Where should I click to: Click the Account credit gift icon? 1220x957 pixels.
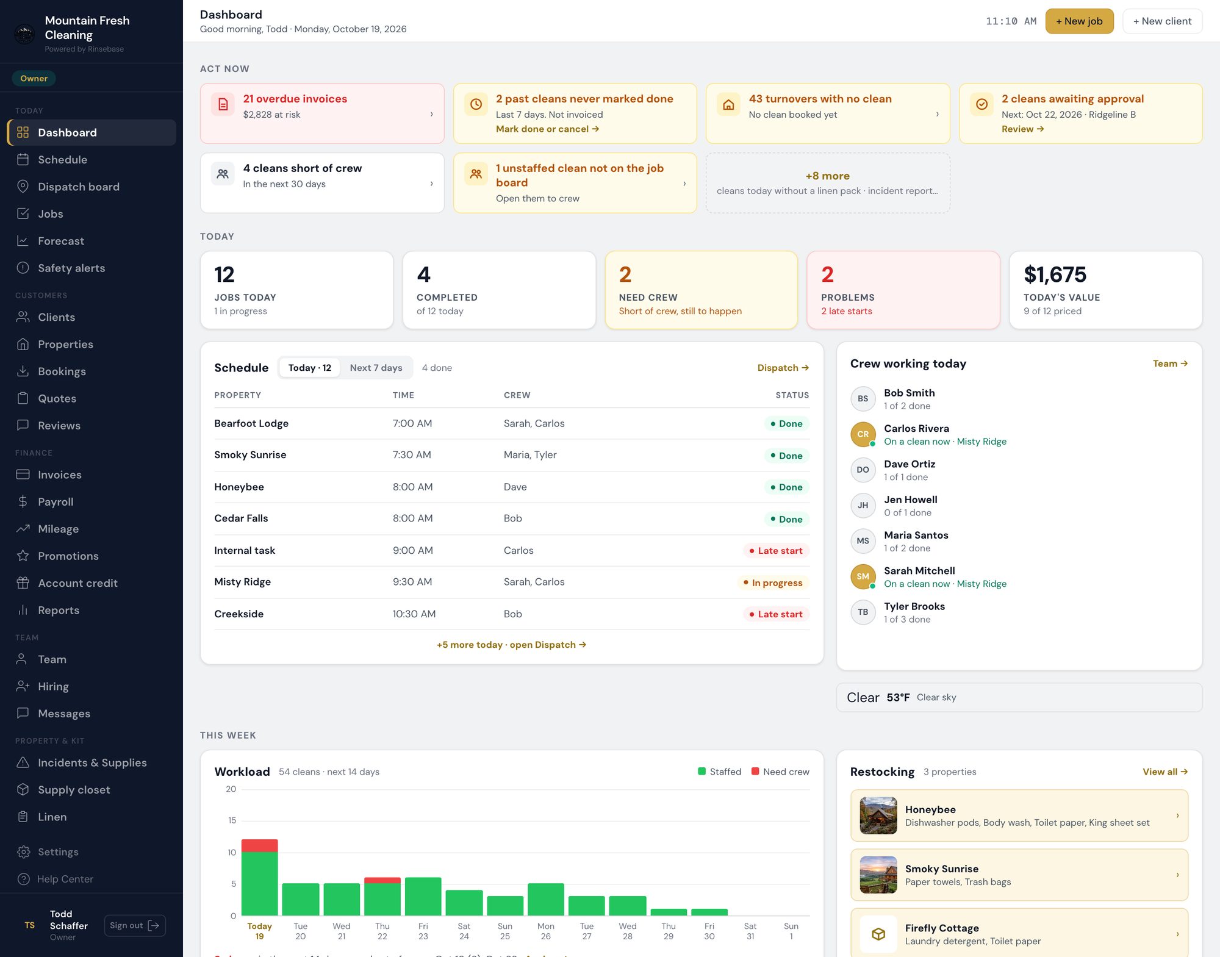coord(23,583)
